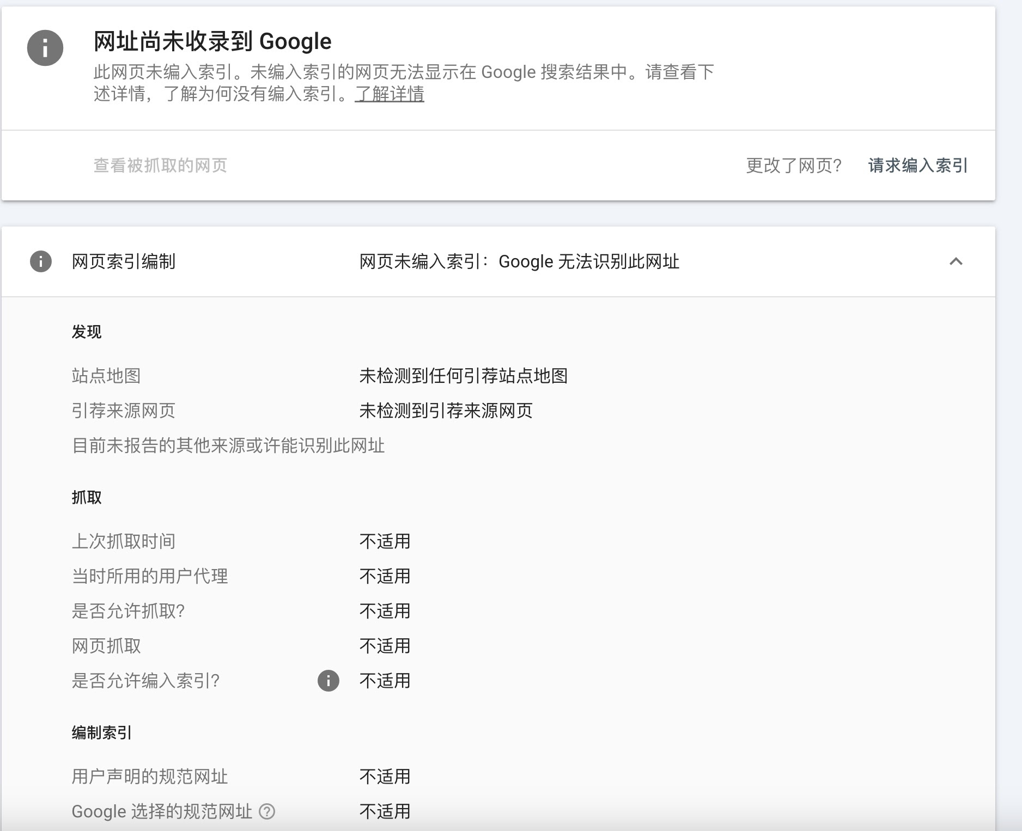Select the "上次抓取时间" row
This screenshot has height=831, width=1022.
[x=124, y=542]
